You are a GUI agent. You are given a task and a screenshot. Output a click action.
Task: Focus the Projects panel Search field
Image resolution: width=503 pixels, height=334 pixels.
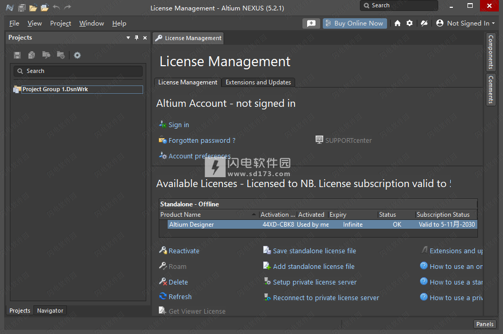(78, 71)
